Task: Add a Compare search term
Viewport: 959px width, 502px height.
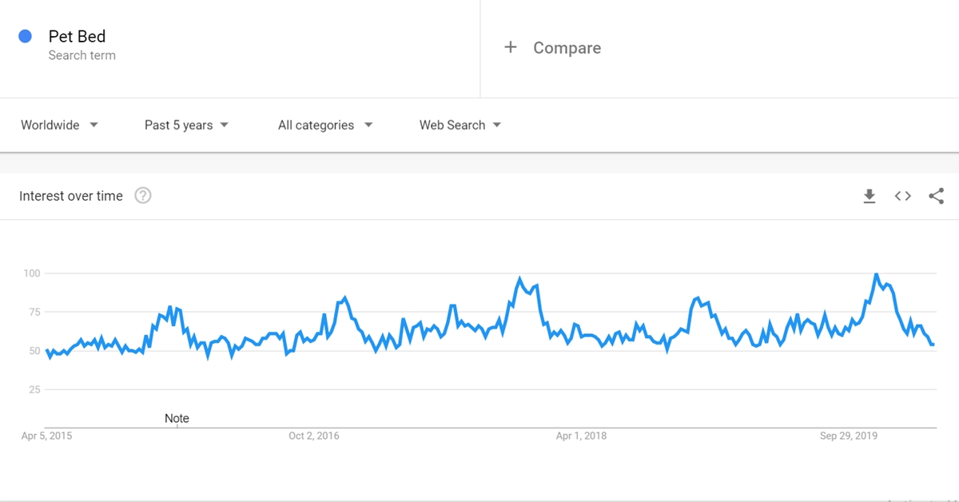Action: pos(567,48)
